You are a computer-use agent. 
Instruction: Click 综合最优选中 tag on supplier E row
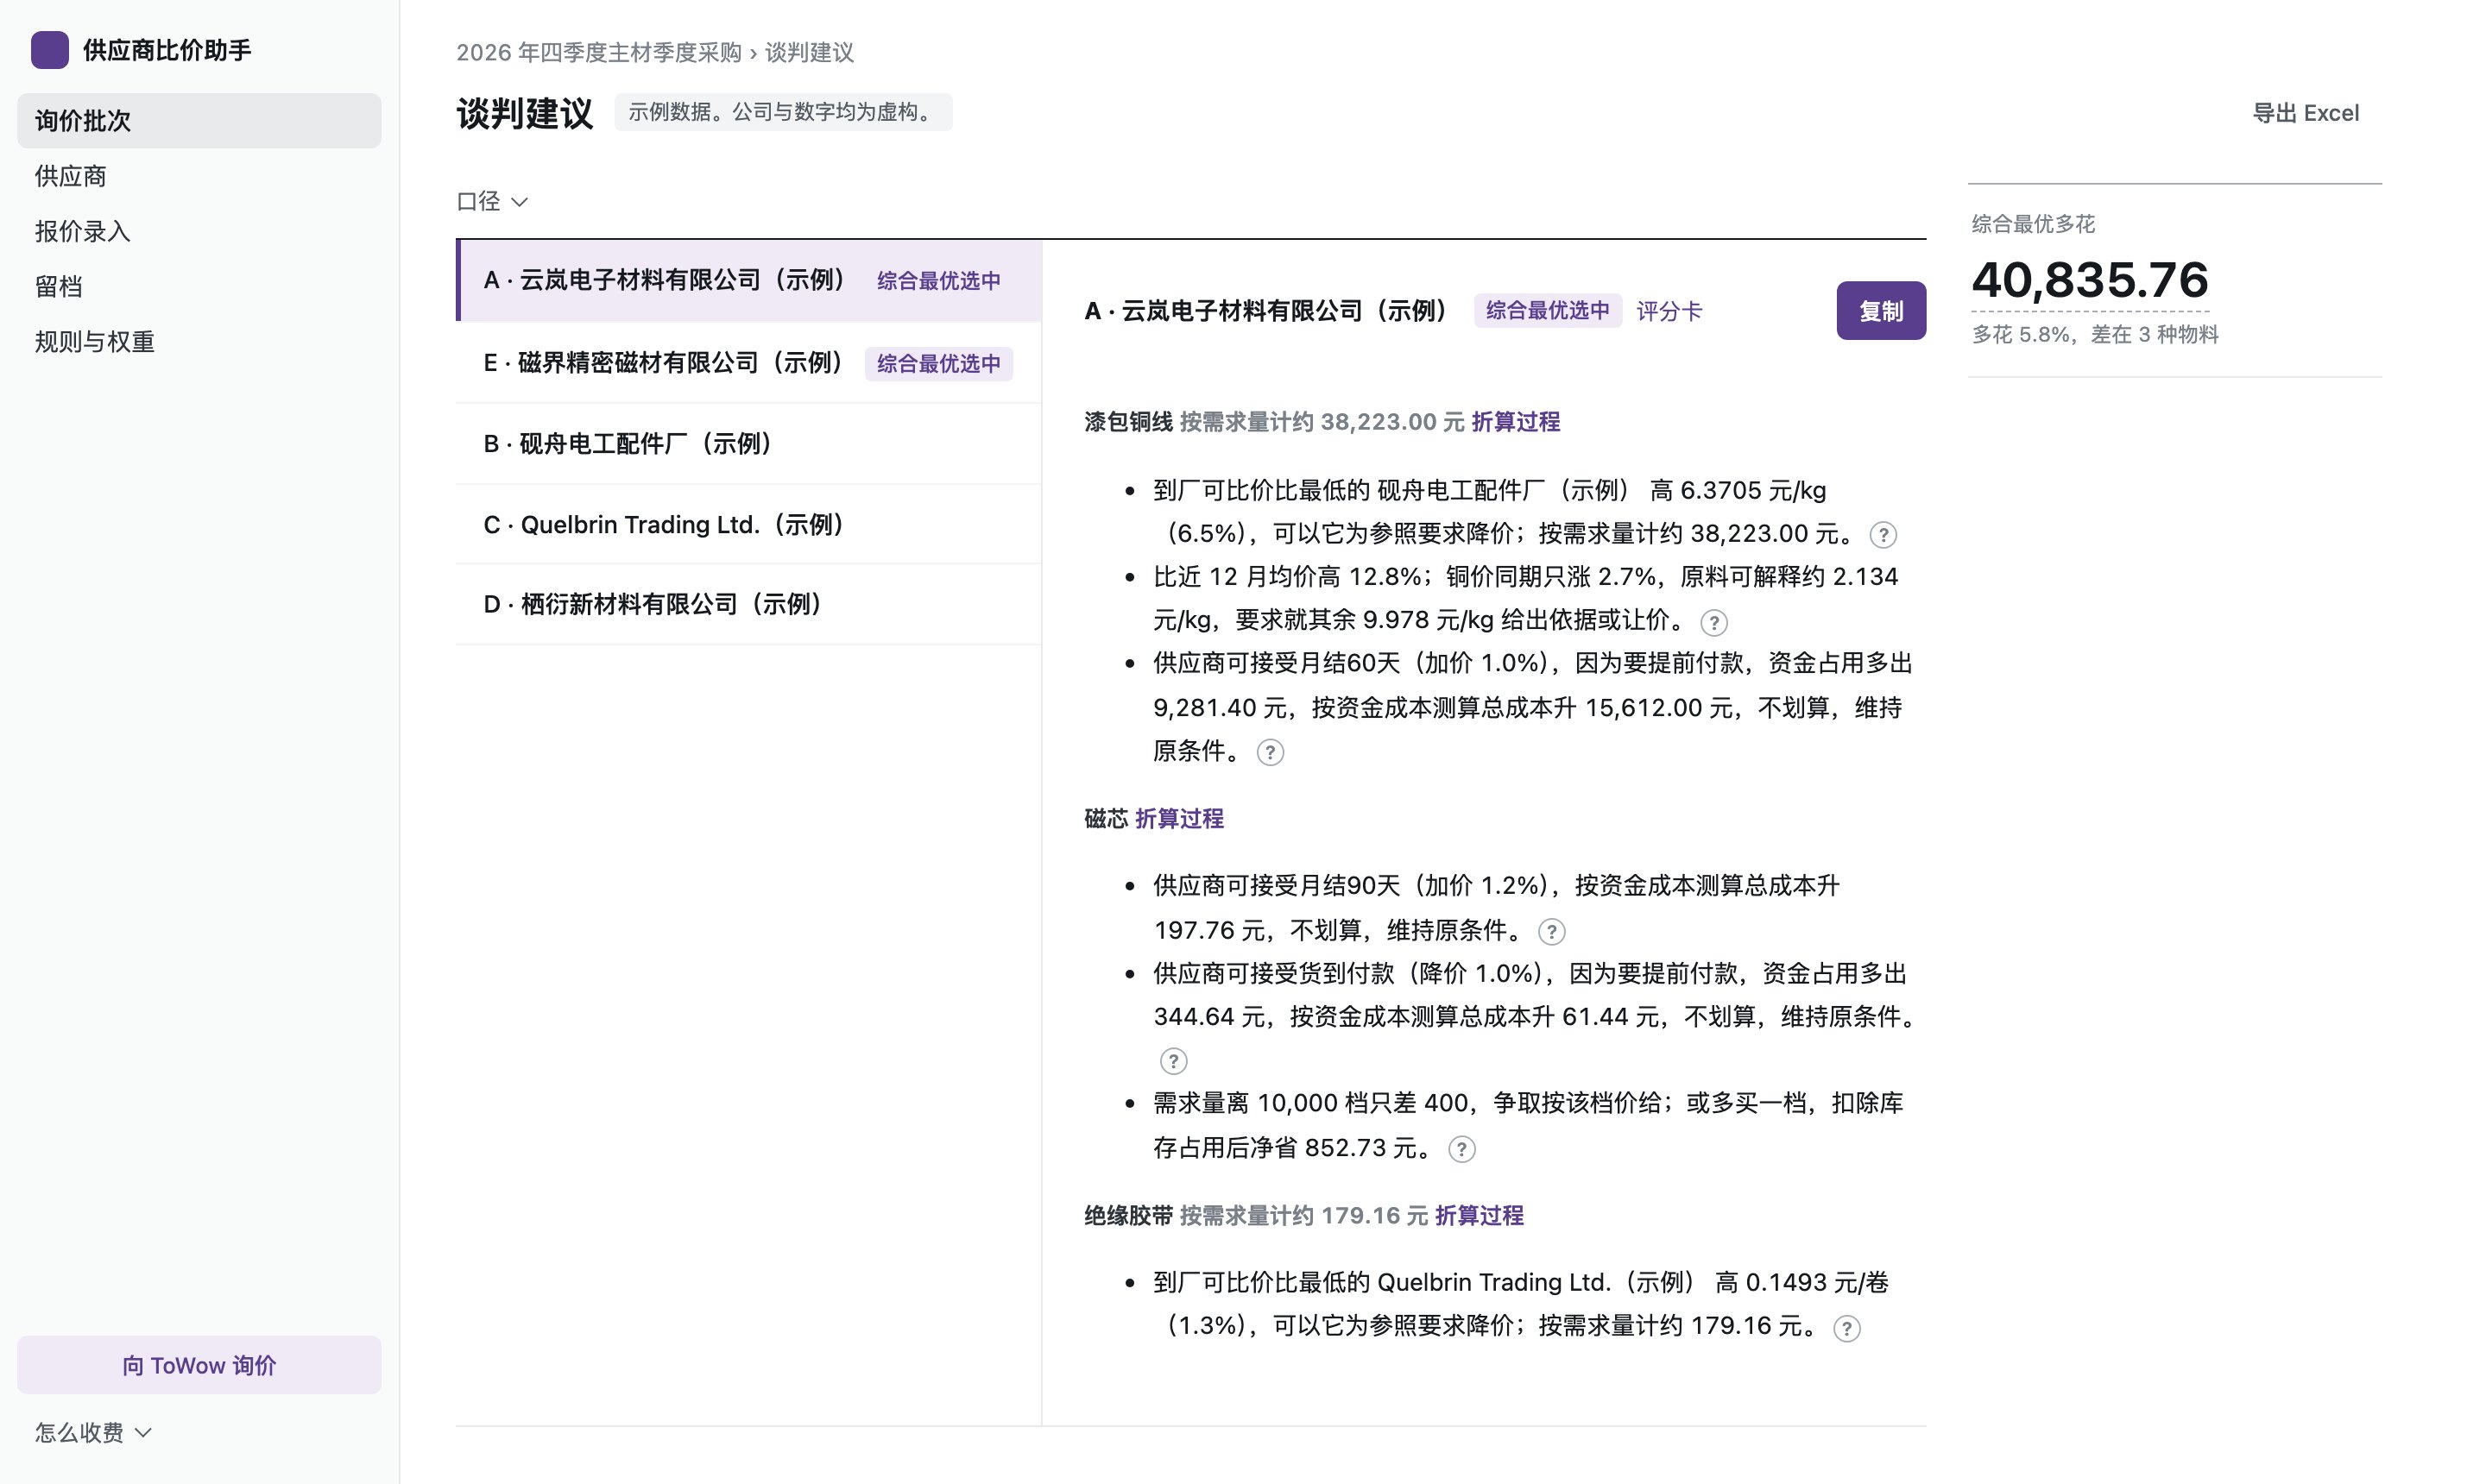(938, 364)
